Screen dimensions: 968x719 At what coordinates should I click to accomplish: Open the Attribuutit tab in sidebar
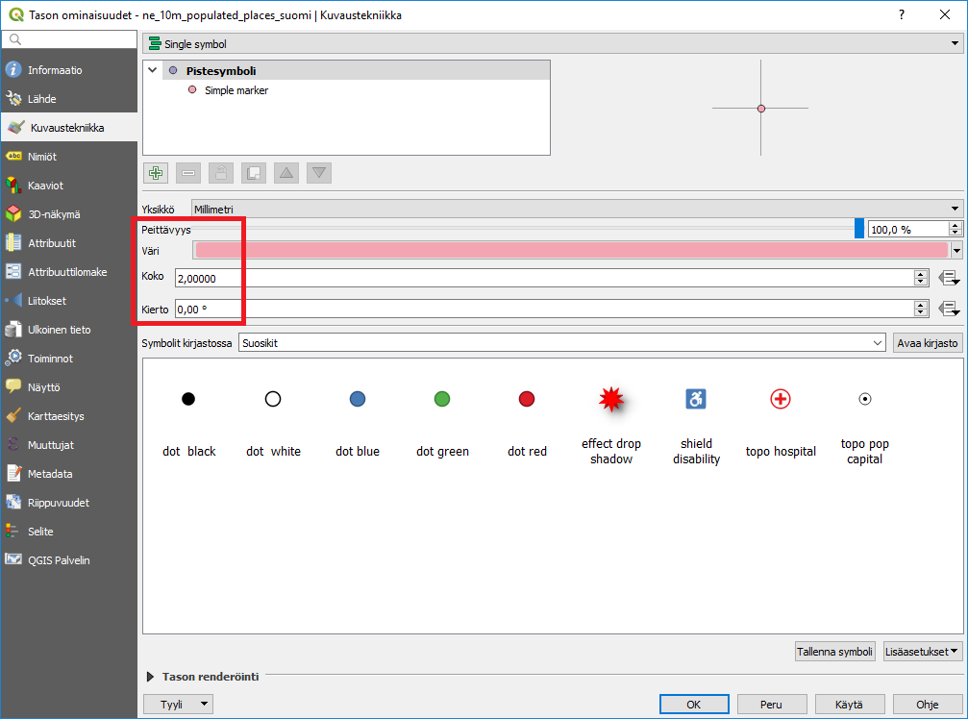(52, 243)
